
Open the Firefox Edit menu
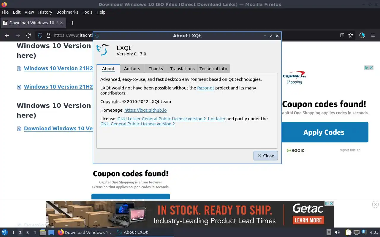tap(17, 12)
